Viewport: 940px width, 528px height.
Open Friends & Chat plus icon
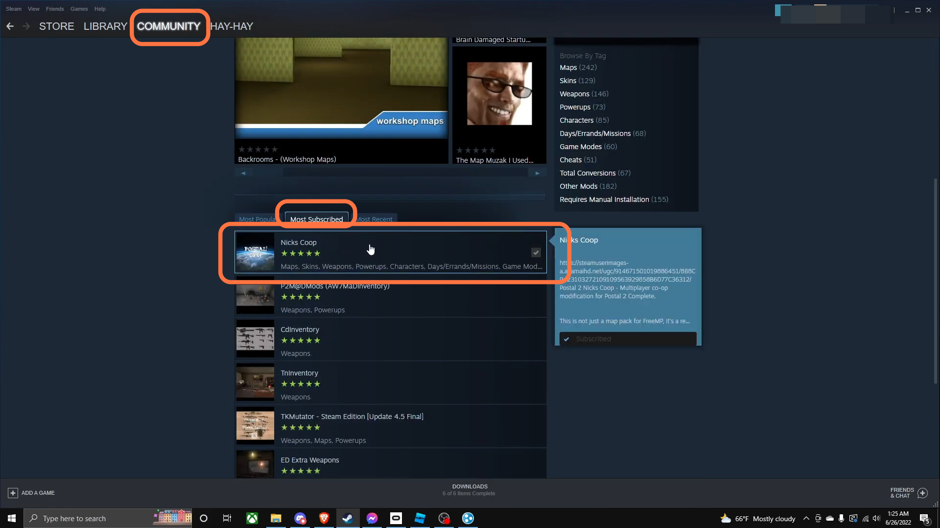pos(922,493)
